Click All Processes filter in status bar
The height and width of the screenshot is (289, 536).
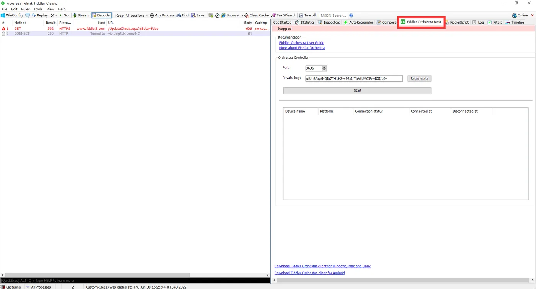coord(38,287)
